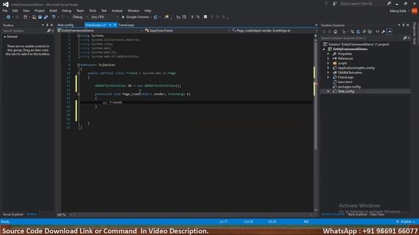Click the Save icon in the toolbar

pyautogui.click(x=40, y=17)
